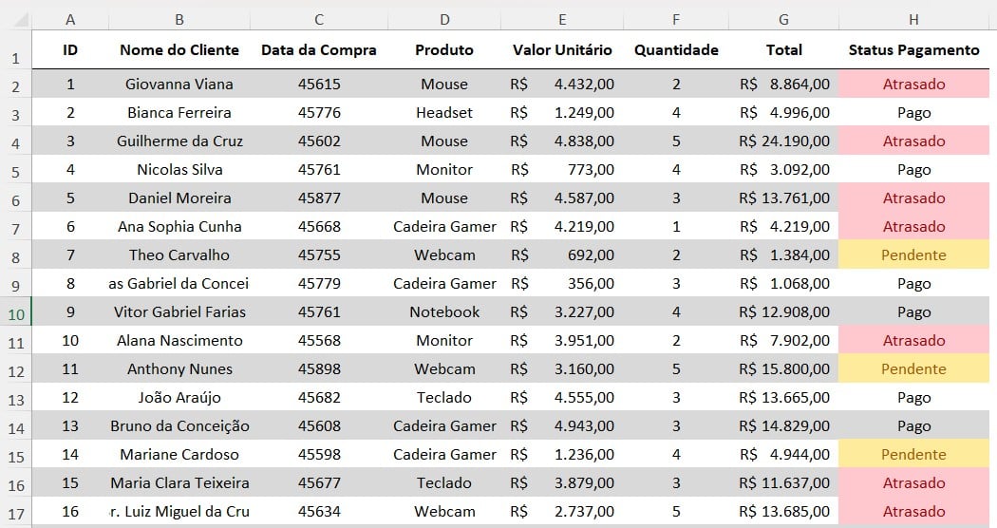
Task: Select the Guilherme da Cruz cell
Action: (179, 141)
